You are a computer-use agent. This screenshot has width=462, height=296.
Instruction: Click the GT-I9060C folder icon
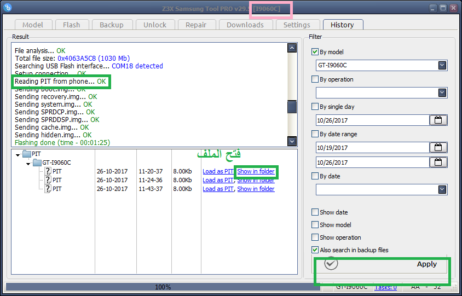37,162
